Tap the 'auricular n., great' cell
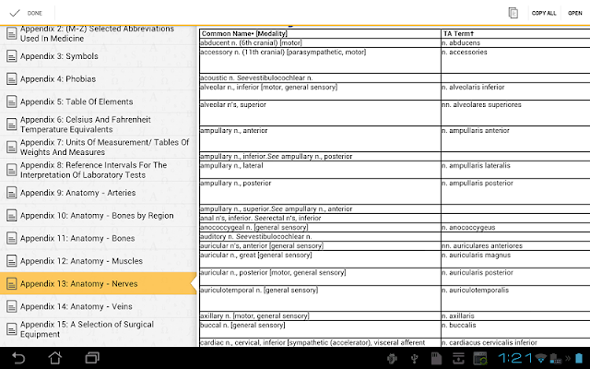Image resolution: width=590 pixels, height=369 pixels. [x=320, y=259]
